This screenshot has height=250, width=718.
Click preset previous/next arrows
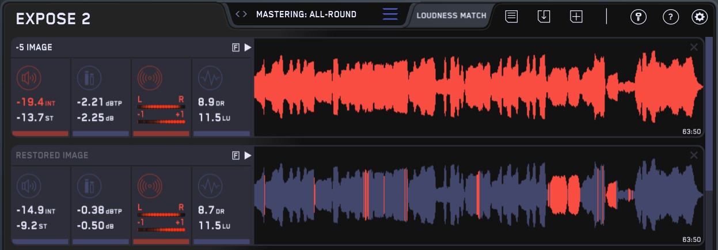pyautogui.click(x=242, y=14)
